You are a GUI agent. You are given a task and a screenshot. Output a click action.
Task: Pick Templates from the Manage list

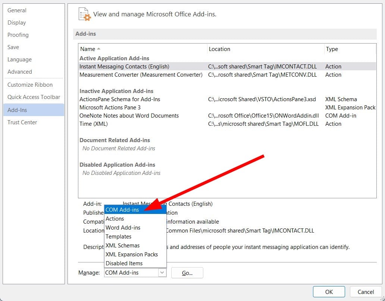pos(119,237)
